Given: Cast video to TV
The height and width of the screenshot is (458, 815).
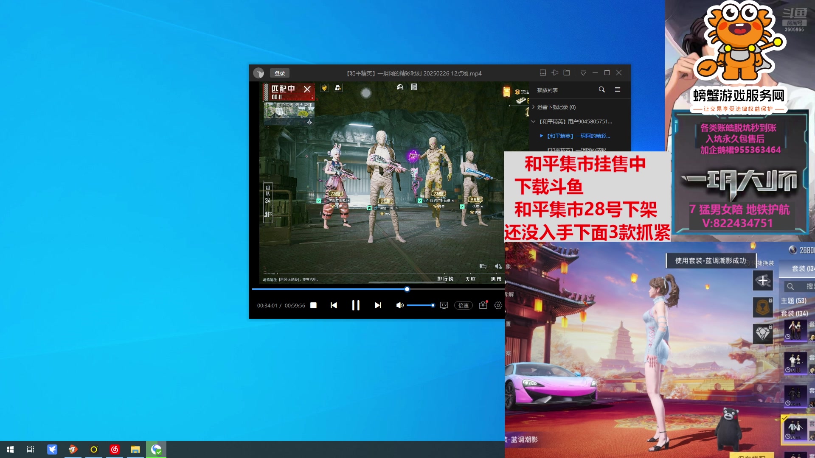Looking at the screenshot, I should point(444,305).
